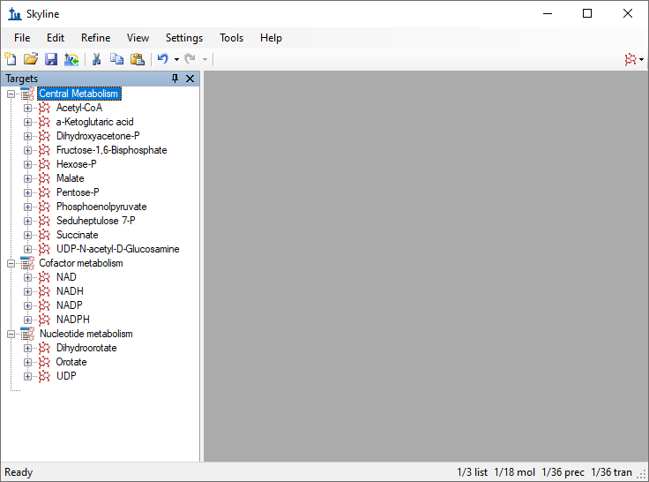Click the '1/3 list' status bar entry
649x482 pixels.
pos(473,472)
